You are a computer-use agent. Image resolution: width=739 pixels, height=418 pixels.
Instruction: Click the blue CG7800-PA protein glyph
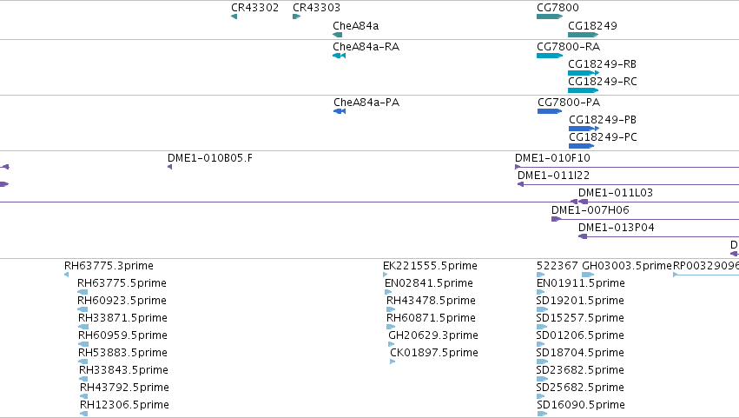550,111
